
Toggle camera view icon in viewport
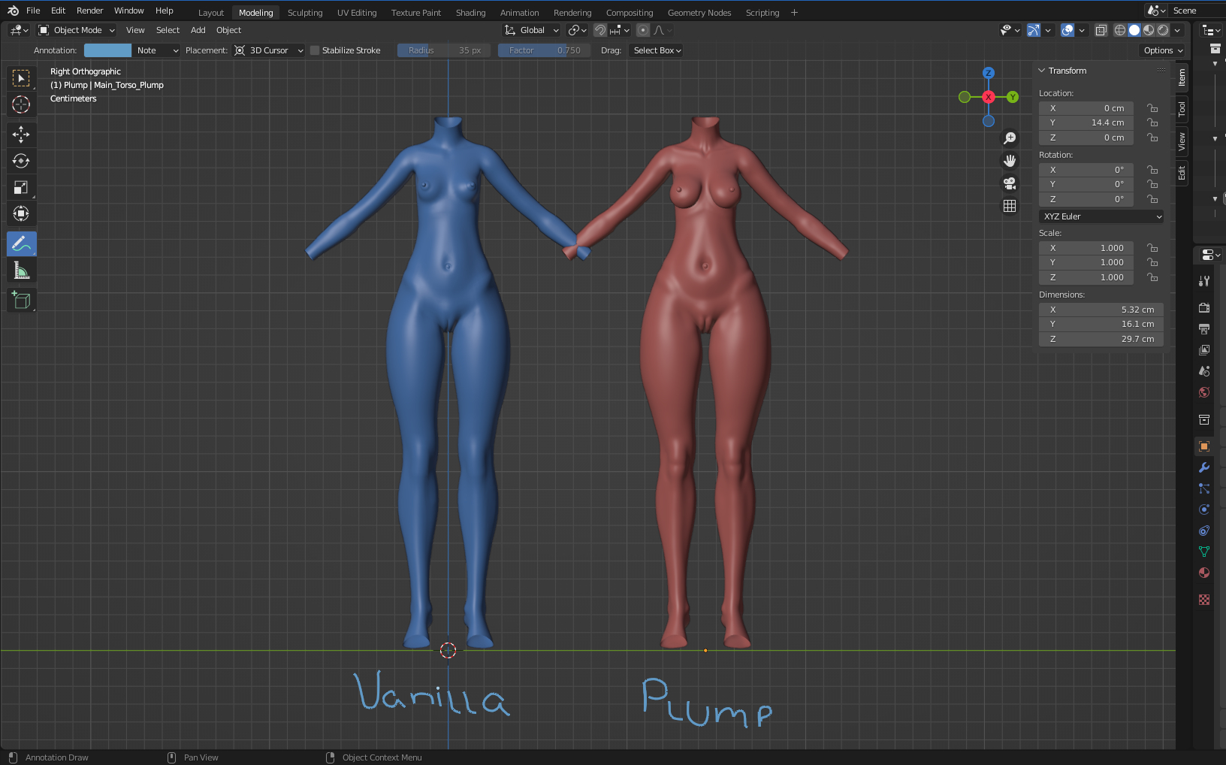[1010, 183]
